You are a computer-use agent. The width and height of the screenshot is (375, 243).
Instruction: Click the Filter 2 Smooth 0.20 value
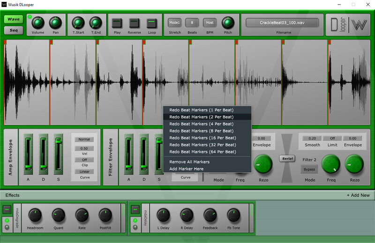pos(312,138)
